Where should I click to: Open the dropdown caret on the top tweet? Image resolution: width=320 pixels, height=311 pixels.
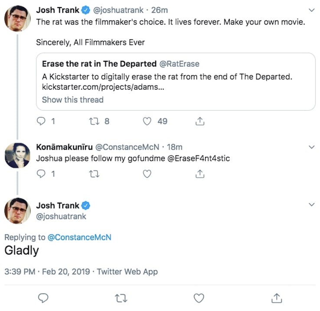pos(311,10)
